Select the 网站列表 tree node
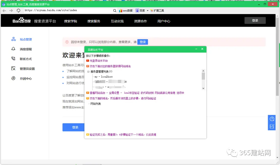Image resolution: width=280 pixels, height=165 pixels. tap(96, 104)
